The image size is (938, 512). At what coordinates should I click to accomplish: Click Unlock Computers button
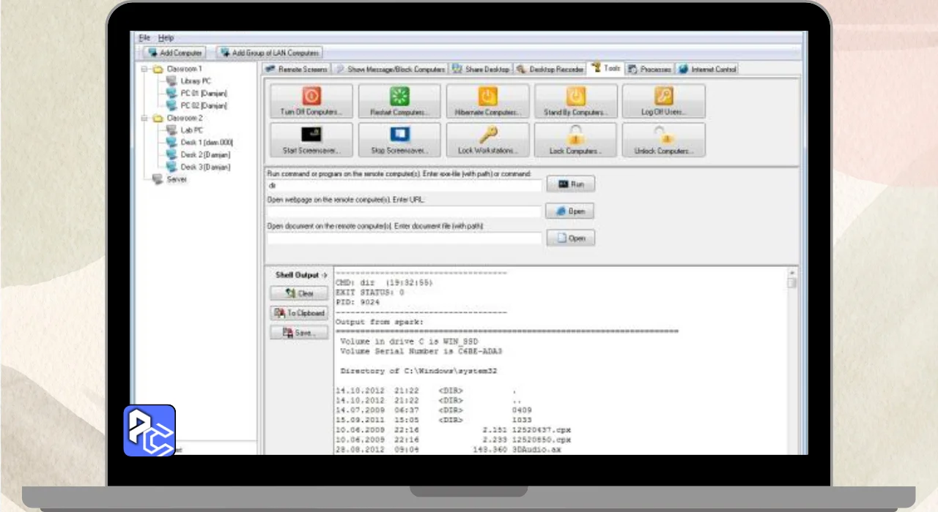664,140
